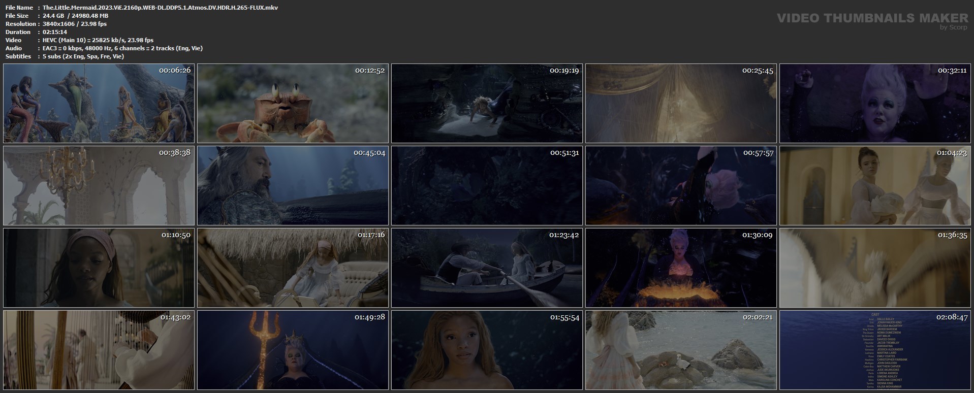Open the carriage thumbnail at 01:17:16
Viewport: 974px width, 393px height.
[293, 268]
